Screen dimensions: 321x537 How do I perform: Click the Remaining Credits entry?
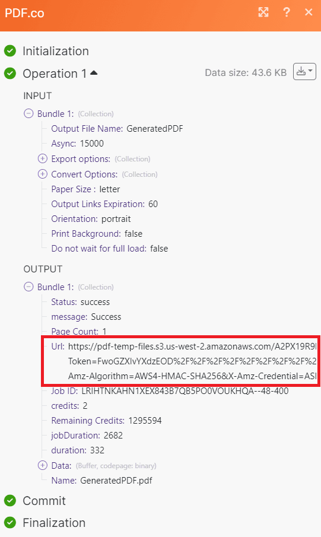click(x=106, y=421)
